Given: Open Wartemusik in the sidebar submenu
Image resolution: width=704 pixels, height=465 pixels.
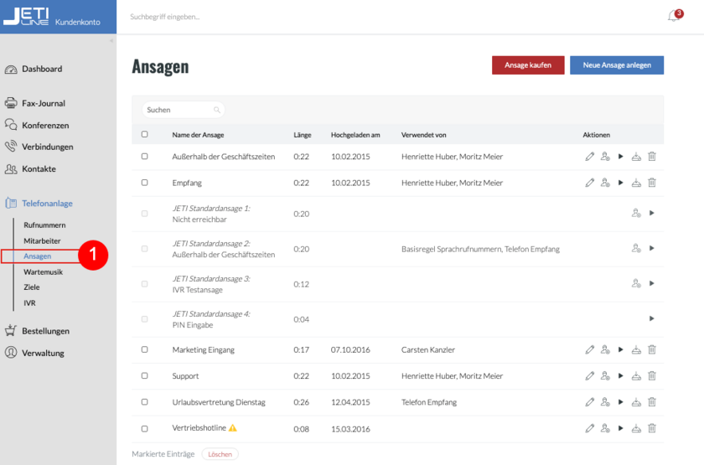Looking at the screenshot, I should click(43, 271).
